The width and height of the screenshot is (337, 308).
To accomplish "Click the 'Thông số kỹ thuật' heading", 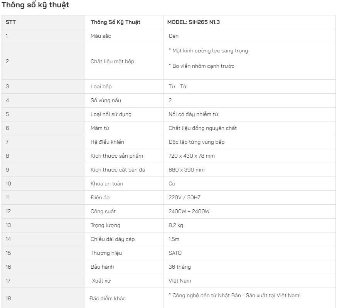I will (35, 5).
